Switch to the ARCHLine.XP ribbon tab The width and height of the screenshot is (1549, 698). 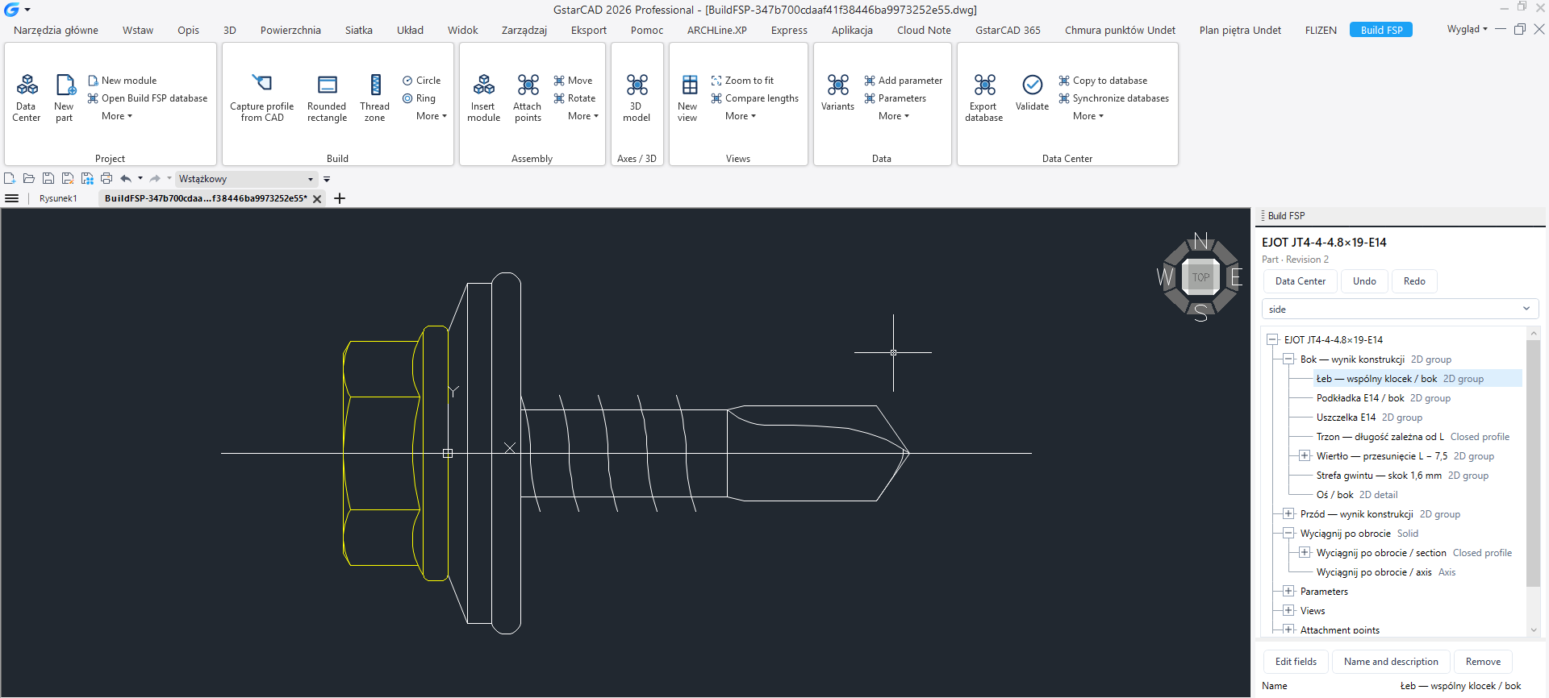click(x=716, y=30)
